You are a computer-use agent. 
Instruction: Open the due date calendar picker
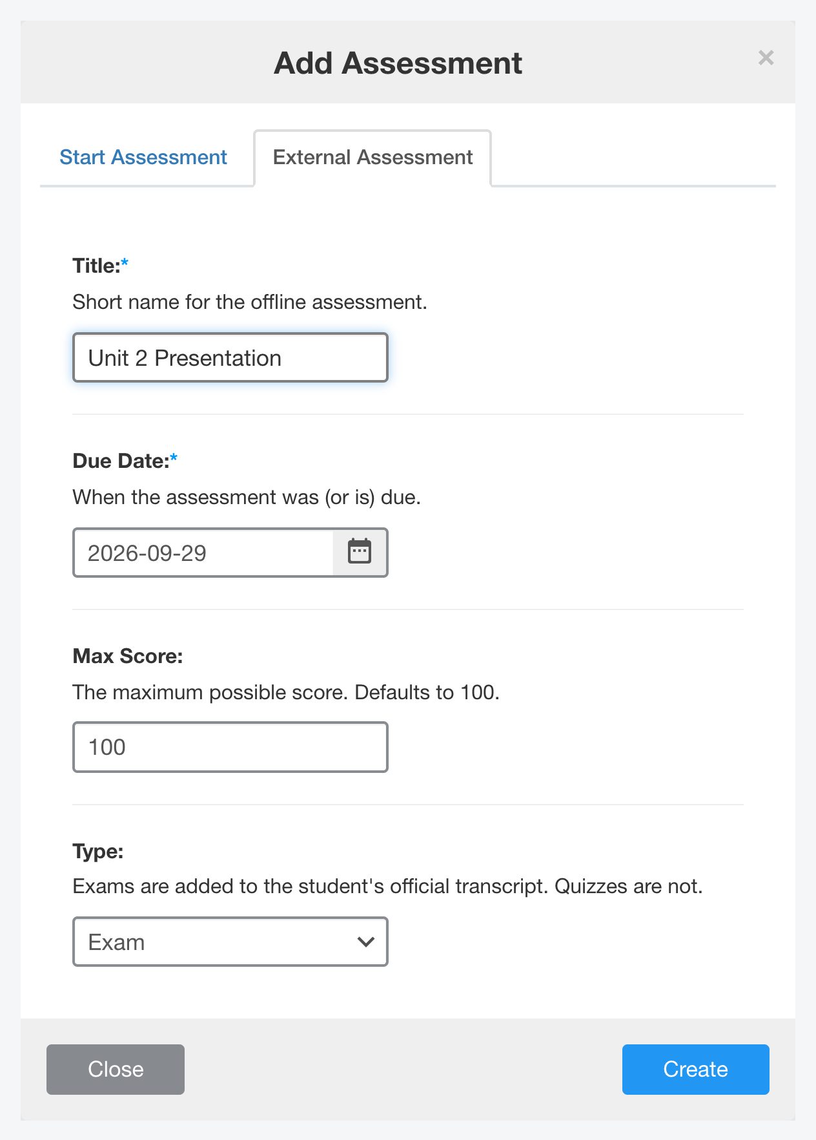click(360, 553)
